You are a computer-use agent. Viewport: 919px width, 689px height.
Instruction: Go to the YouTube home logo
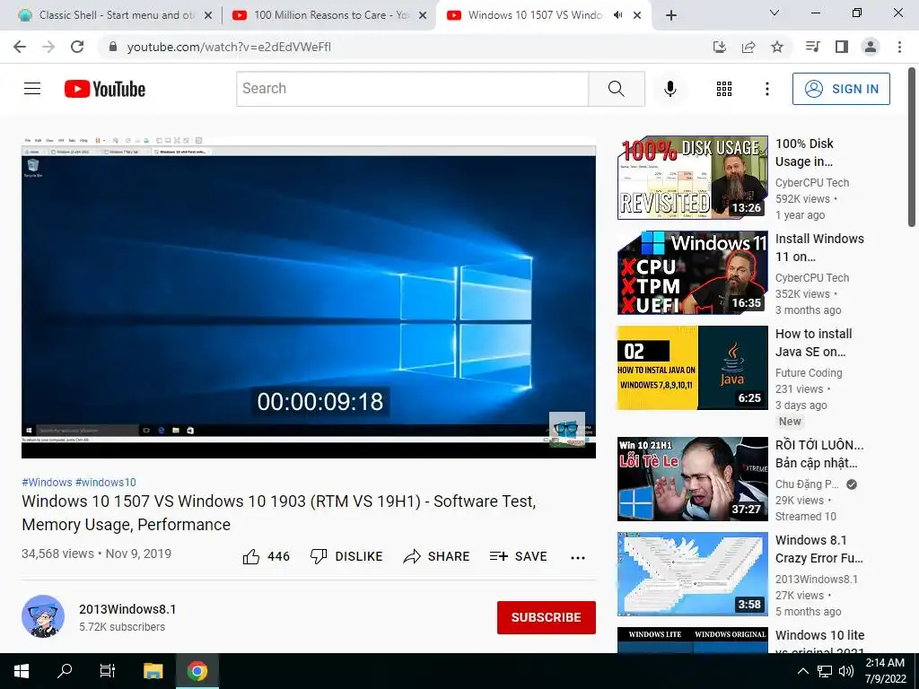tap(105, 89)
